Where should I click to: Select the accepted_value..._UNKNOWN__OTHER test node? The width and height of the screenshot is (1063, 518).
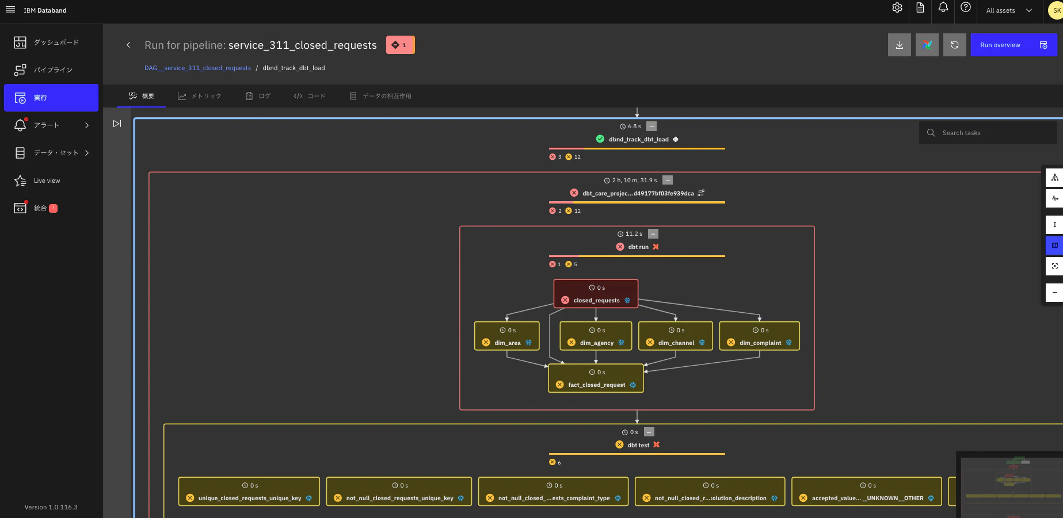(867, 492)
